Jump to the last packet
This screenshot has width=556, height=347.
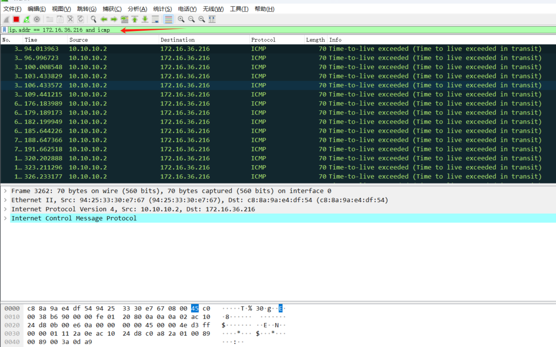[x=145, y=19]
